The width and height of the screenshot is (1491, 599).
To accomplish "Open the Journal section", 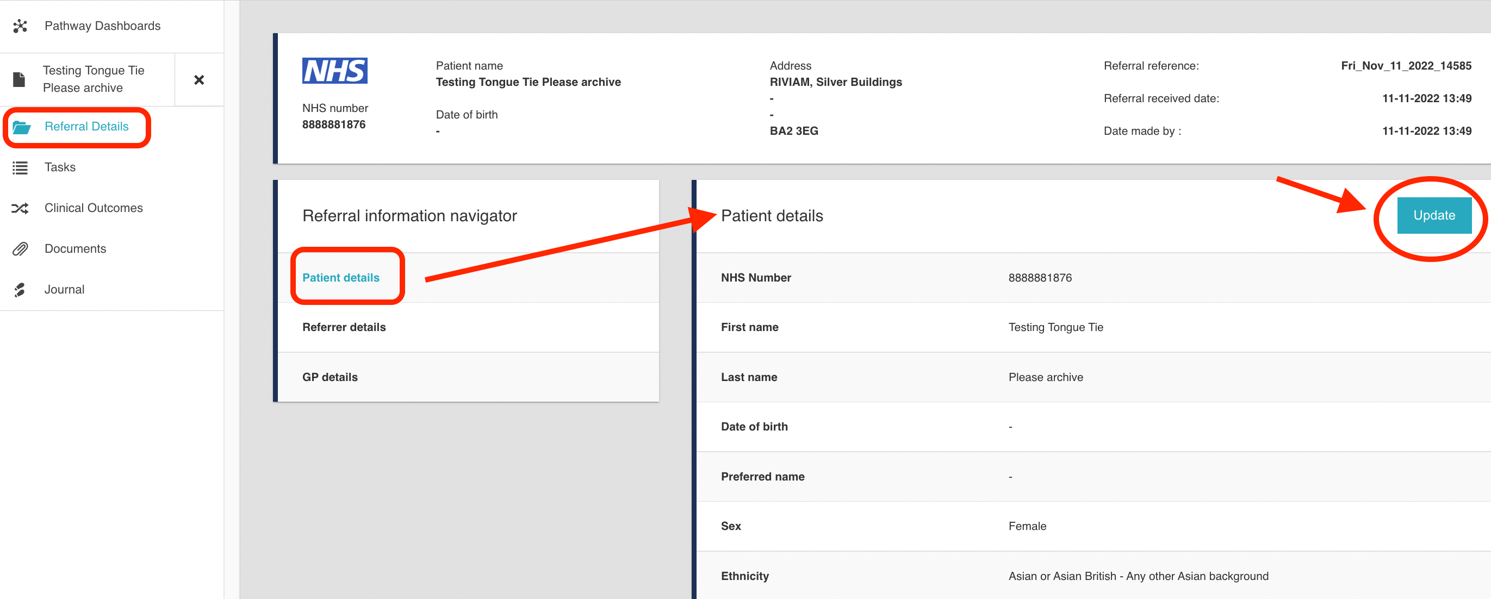I will coord(64,289).
